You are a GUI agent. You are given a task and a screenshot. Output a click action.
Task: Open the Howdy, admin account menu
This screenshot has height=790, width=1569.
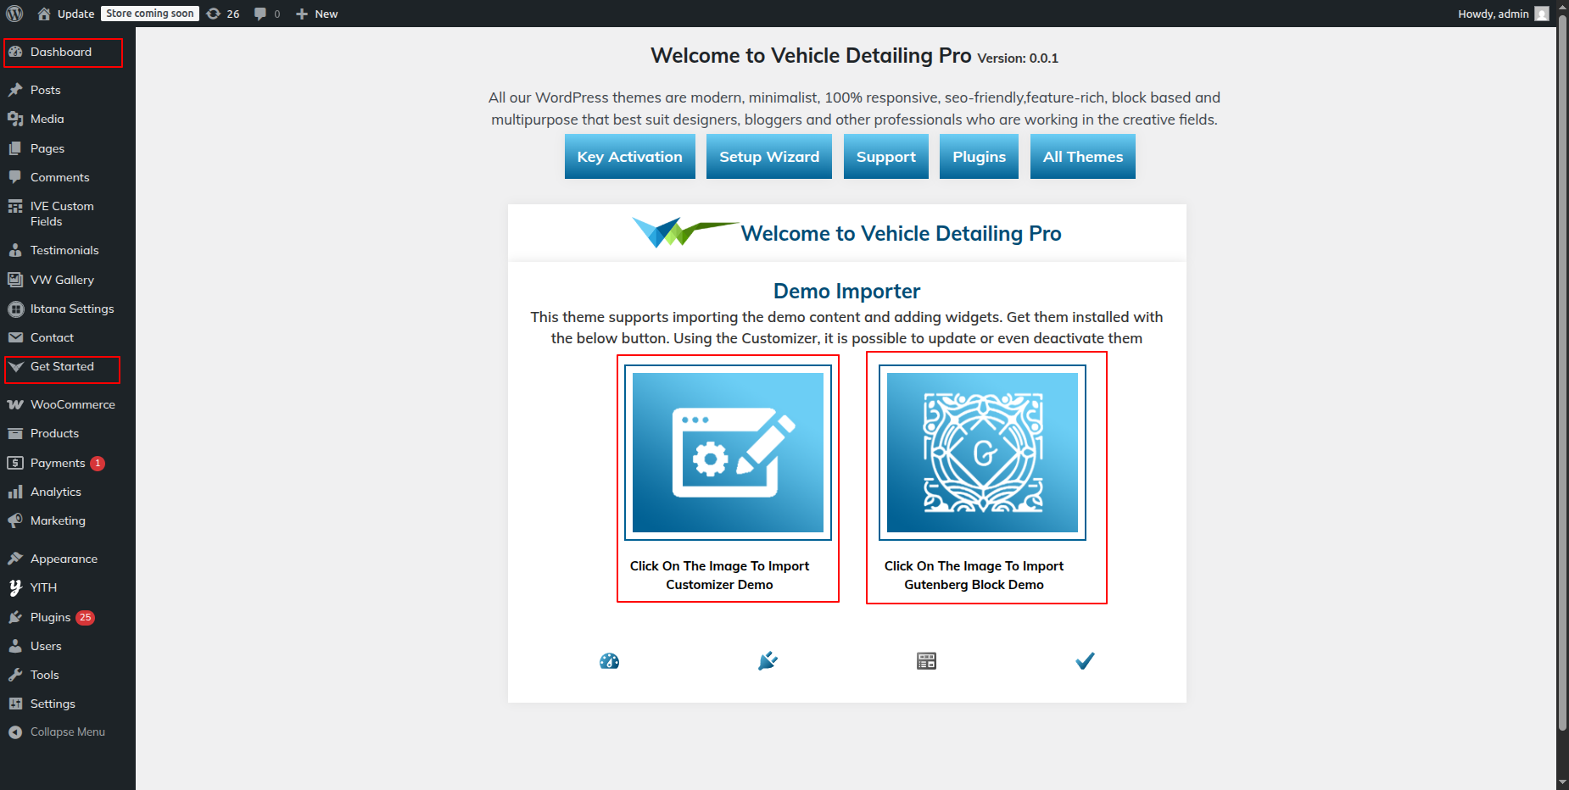pos(1493,14)
